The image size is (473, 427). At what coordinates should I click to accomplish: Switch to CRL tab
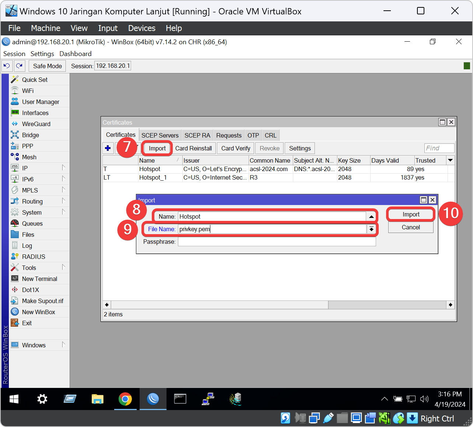click(x=270, y=135)
